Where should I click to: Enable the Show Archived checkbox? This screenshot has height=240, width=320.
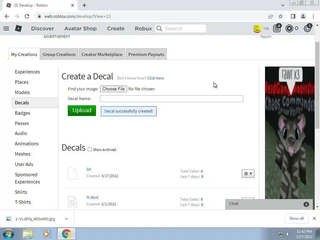click(90, 149)
